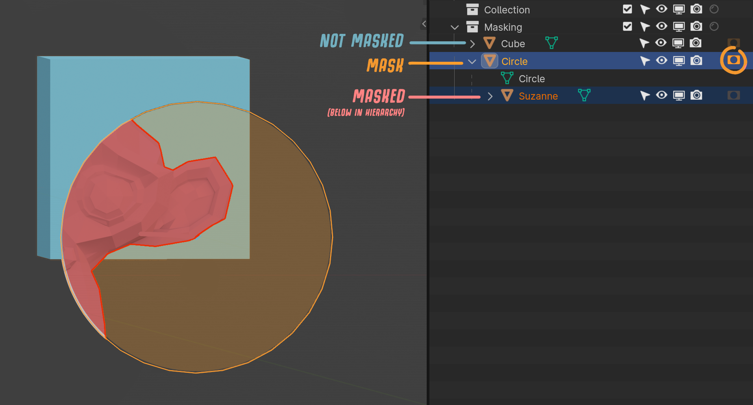Viewport: 753px width, 405px height.
Task: Select the Collection name label
Action: tap(507, 10)
